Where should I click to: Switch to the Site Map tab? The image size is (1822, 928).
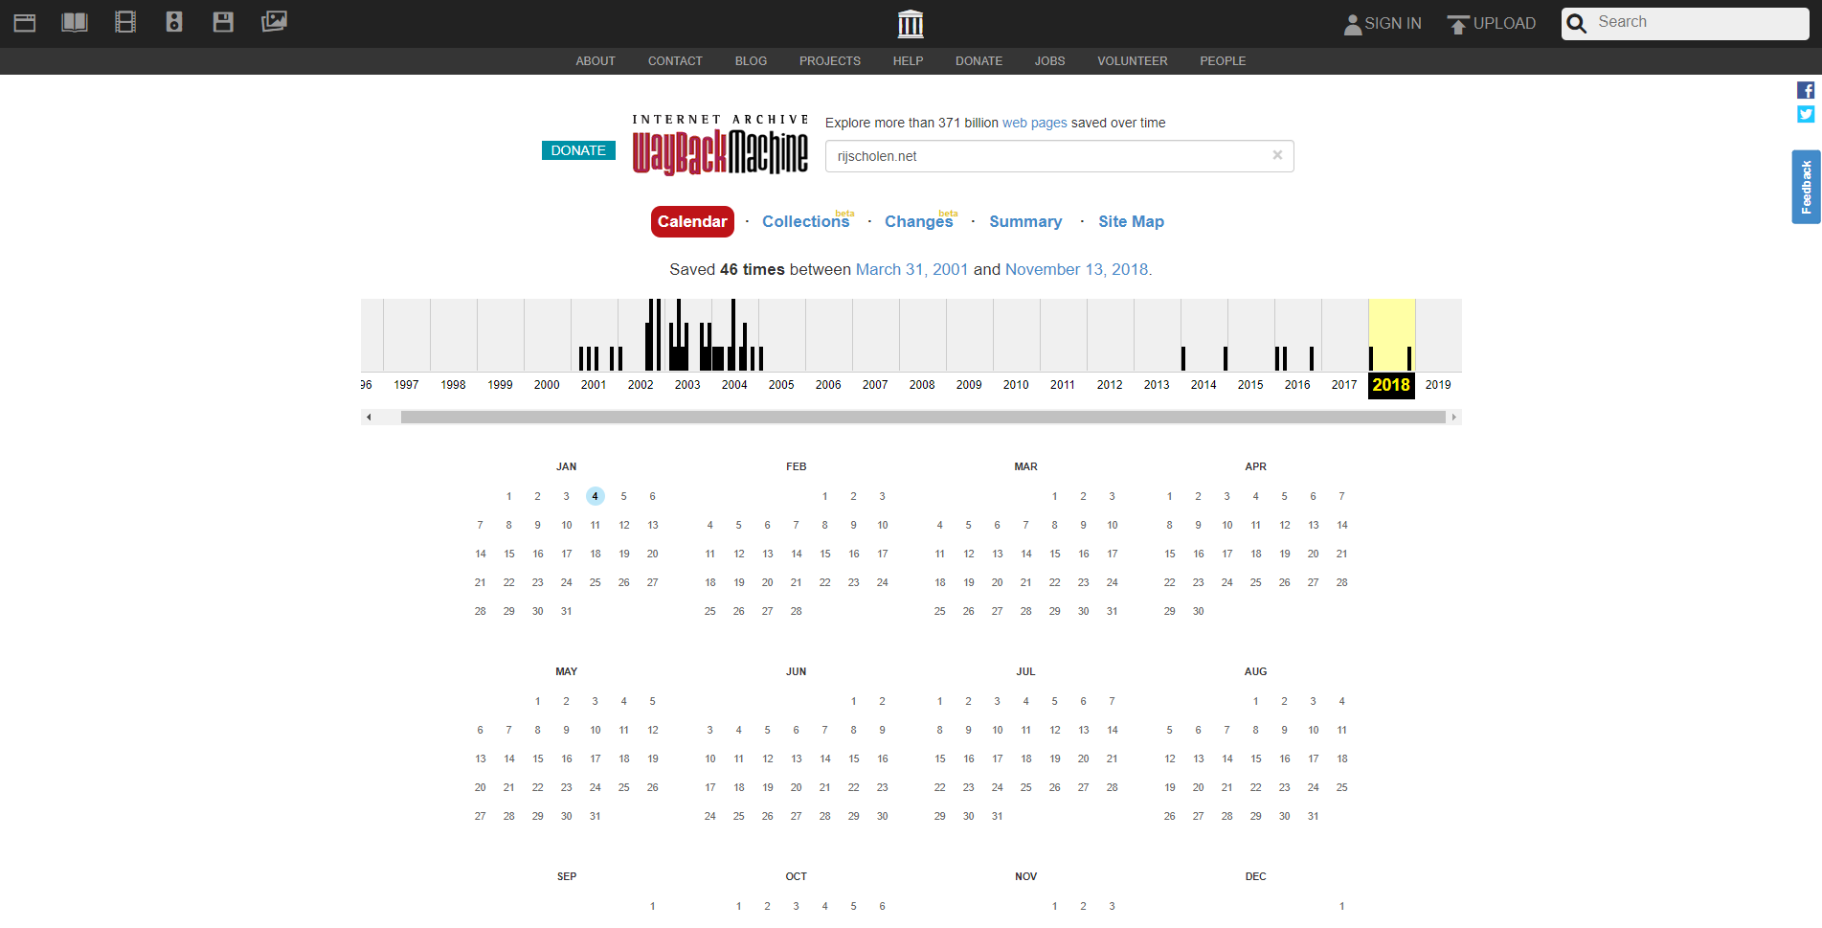tap(1131, 221)
